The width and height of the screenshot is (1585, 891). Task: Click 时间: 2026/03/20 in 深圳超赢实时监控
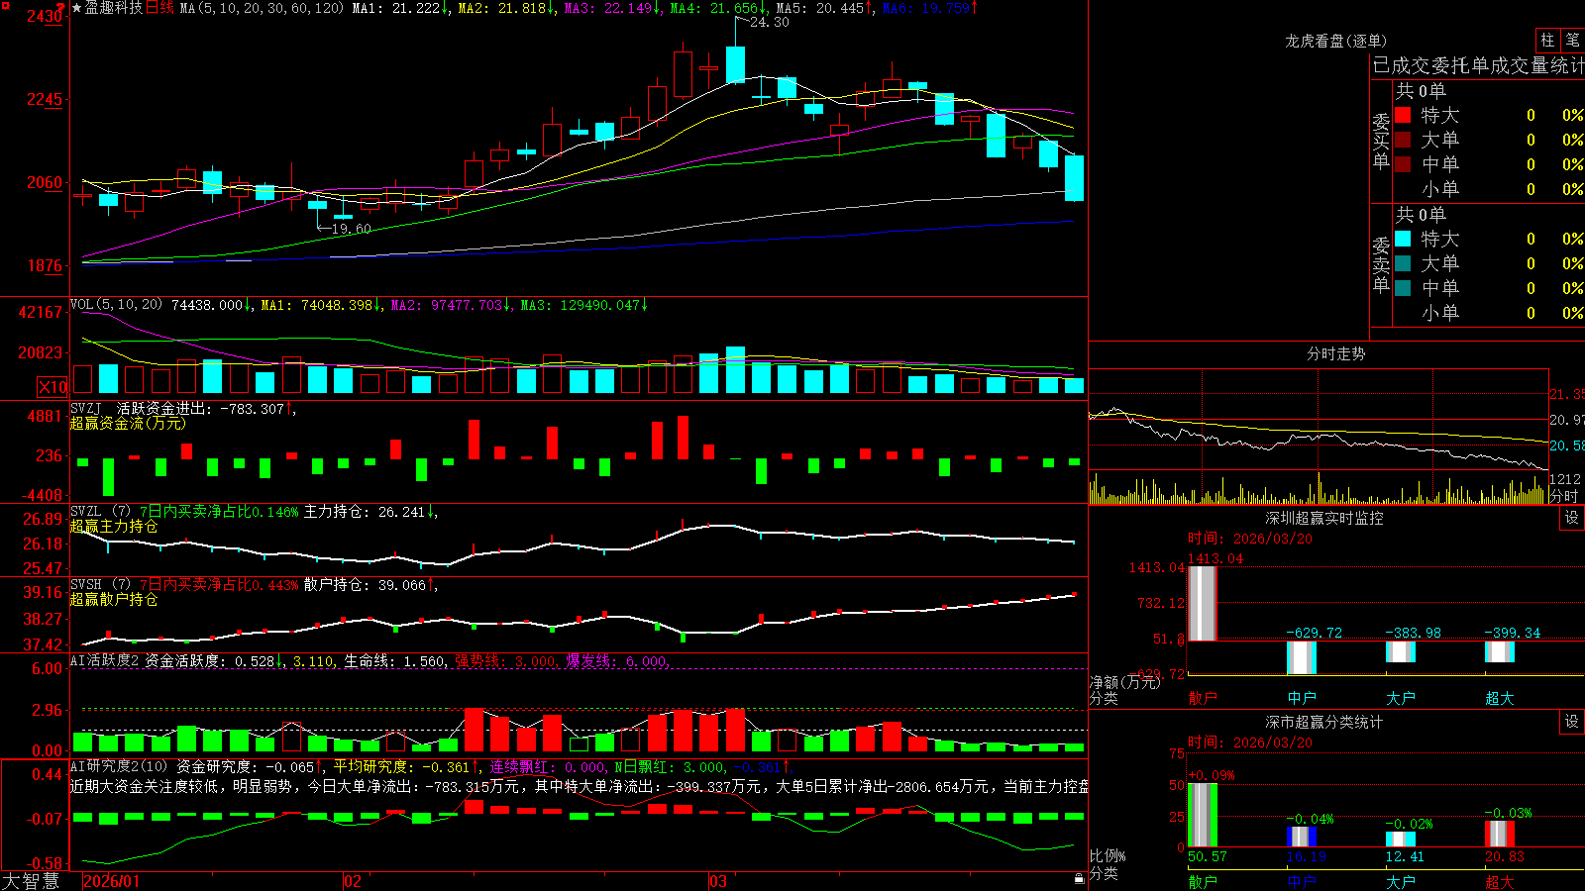1250,539
